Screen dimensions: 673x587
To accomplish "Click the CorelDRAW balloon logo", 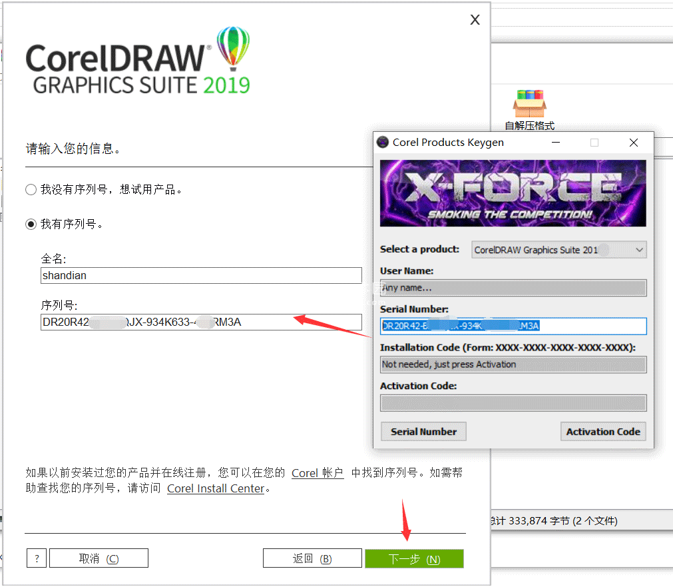I will click(233, 48).
